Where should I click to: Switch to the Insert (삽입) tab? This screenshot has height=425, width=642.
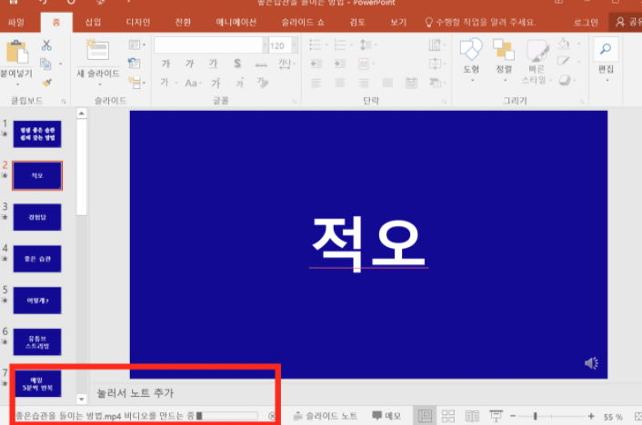coord(93,22)
